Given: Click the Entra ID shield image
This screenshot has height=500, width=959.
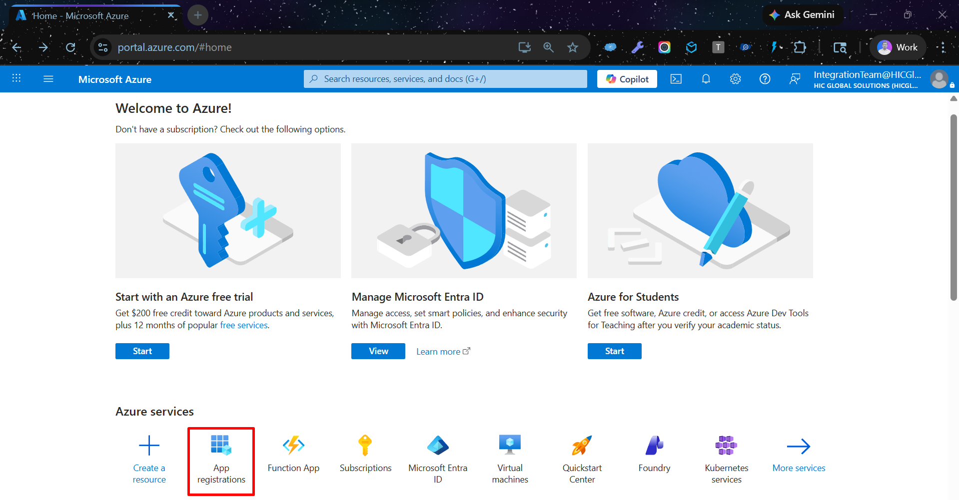Looking at the screenshot, I should (x=464, y=211).
